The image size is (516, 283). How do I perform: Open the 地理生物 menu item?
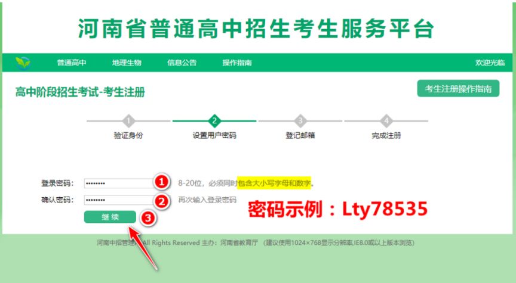point(127,63)
